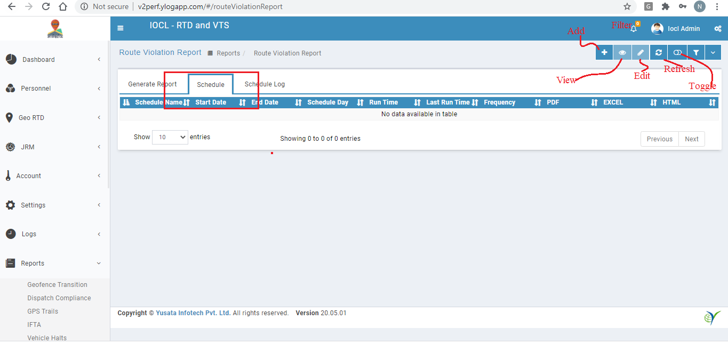The width and height of the screenshot is (728, 344).
Task: Click the View eye icon button
Action: (622, 52)
